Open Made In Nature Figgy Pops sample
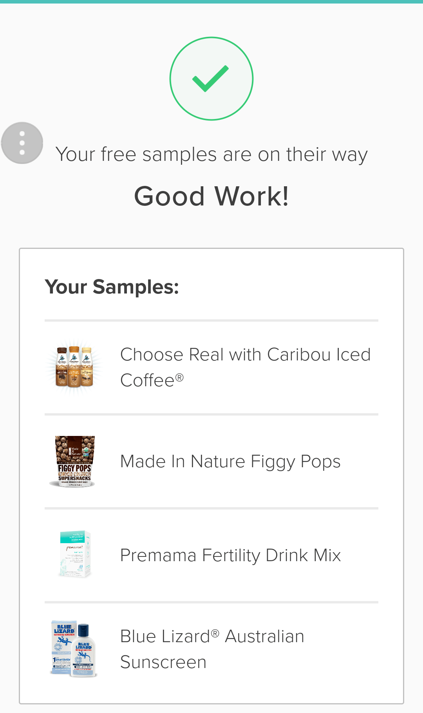The height and width of the screenshot is (713, 423). 230,461
